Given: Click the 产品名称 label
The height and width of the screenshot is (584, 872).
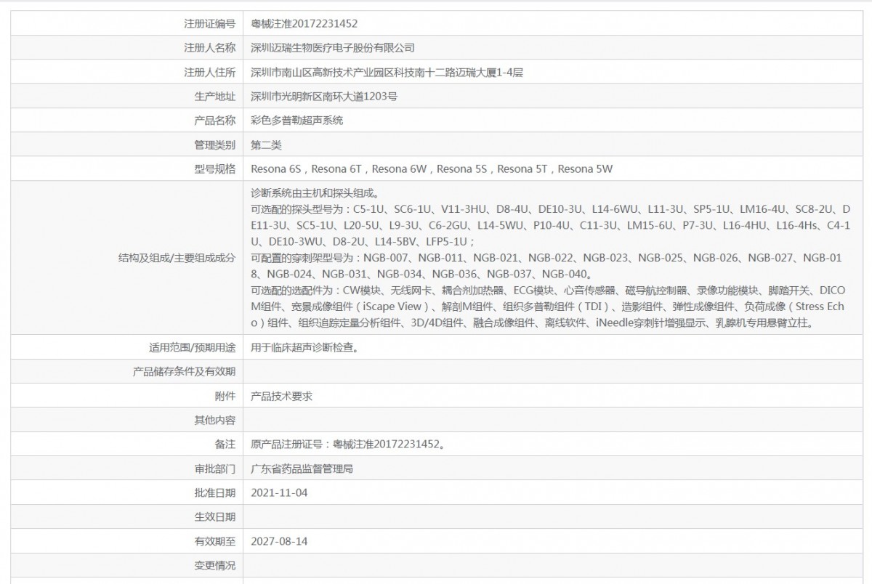Looking at the screenshot, I should pyautogui.click(x=215, y=121).
